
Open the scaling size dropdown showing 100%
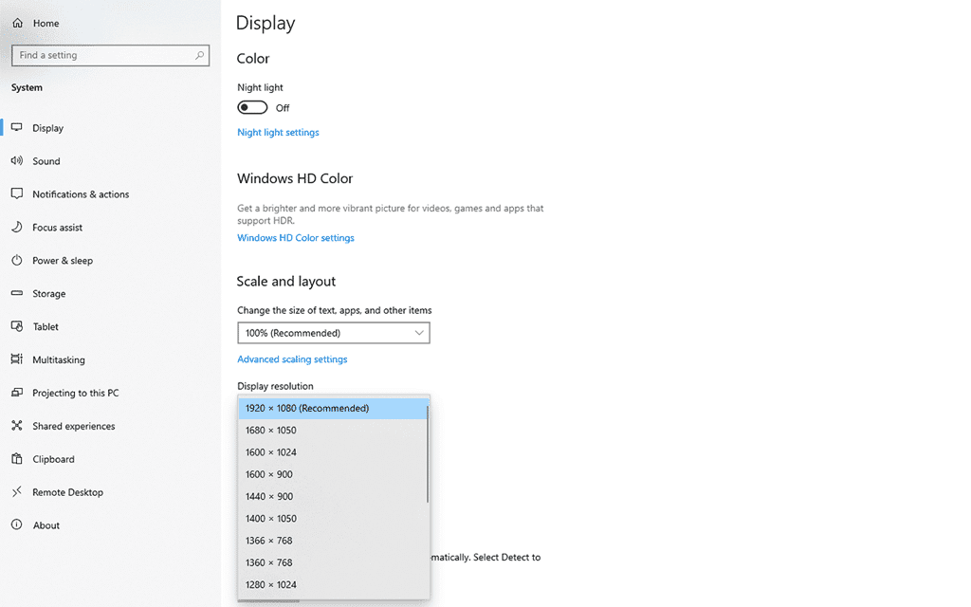pyautogui.click(x=333, y=333)
